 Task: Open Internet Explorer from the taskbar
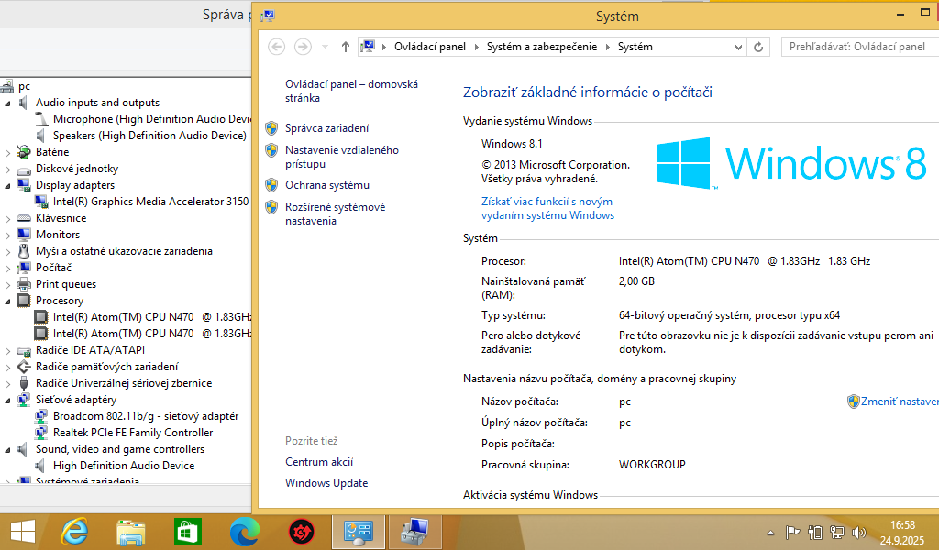click(x=74, y=532)
